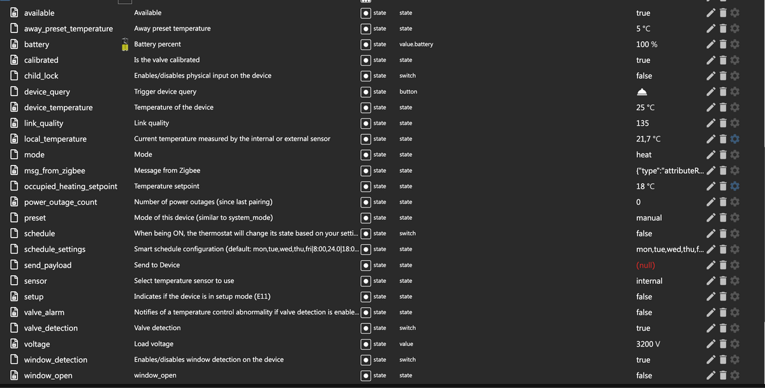Image resolution: width=765 pixels, height=388 pixels.
Task: Open gear settings for the mode row
Action: [735, 155]
